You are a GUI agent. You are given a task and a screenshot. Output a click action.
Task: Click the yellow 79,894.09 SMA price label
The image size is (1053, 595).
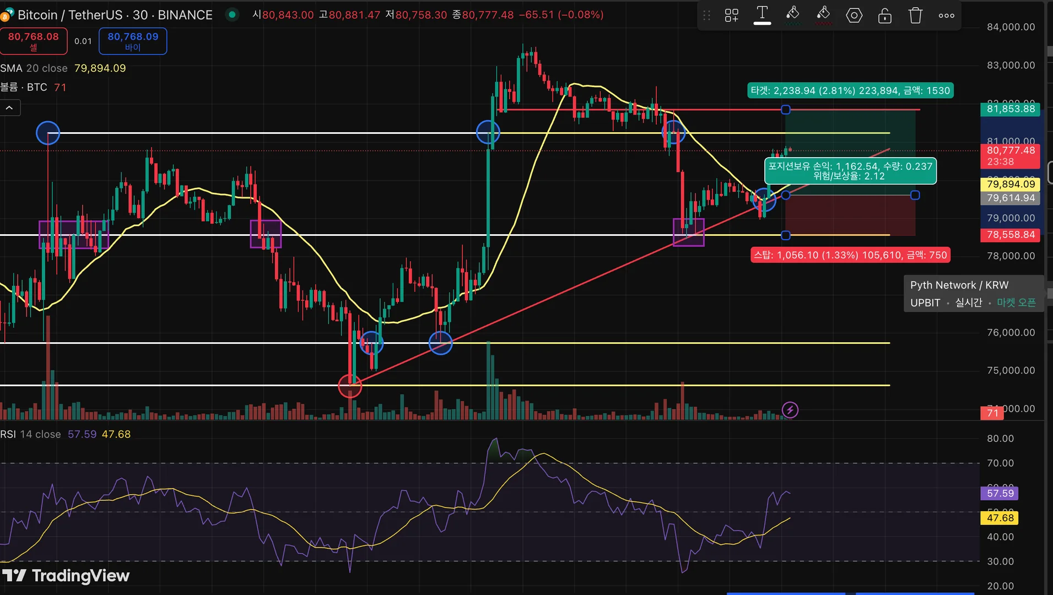pos(1011,184)
